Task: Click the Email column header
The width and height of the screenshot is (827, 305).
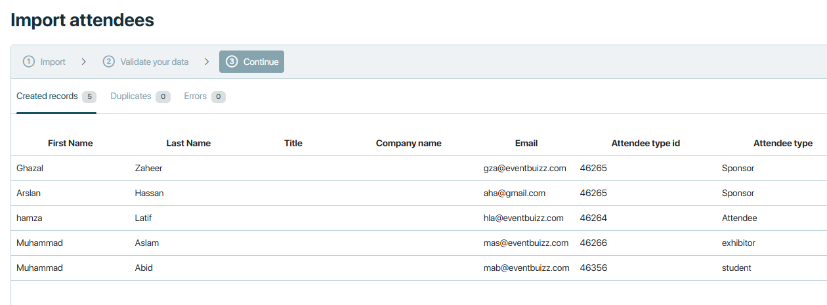Action: 526,143
